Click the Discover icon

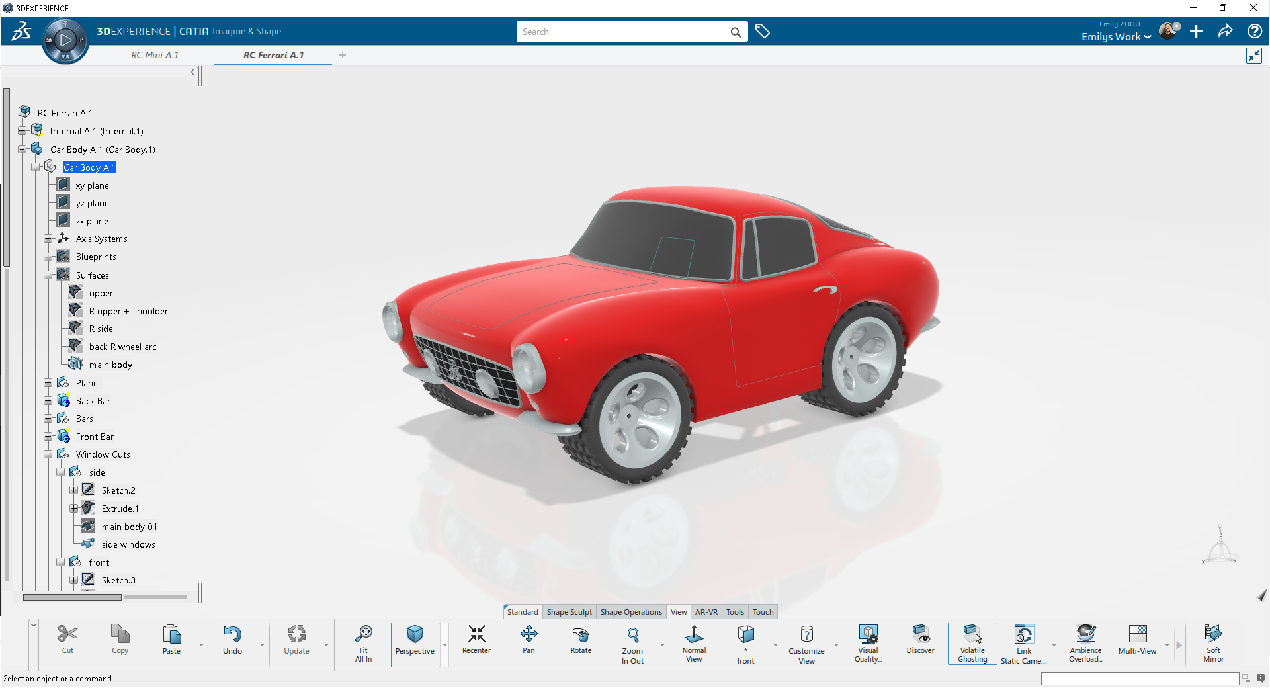(x=920, y=640)
